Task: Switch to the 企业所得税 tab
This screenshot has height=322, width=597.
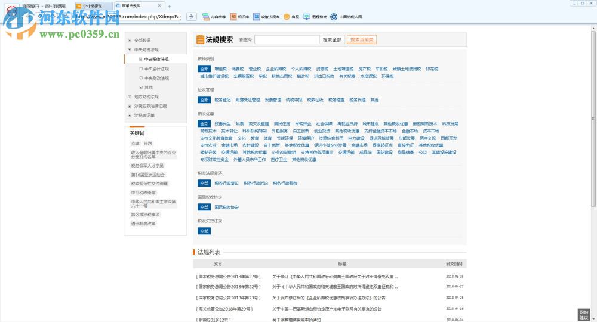Action: [x=94, y=6]
